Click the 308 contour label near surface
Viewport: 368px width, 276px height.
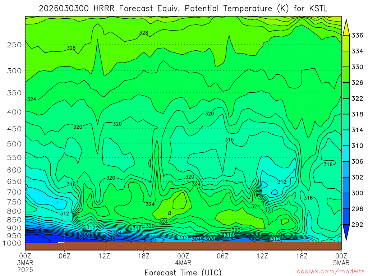tap(210, 239)
